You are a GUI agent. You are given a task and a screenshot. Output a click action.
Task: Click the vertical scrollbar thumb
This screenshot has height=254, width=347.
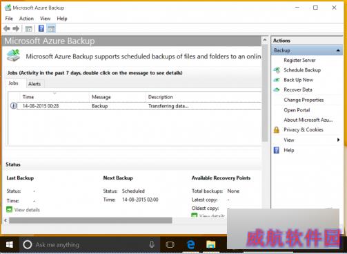[265, 93]
